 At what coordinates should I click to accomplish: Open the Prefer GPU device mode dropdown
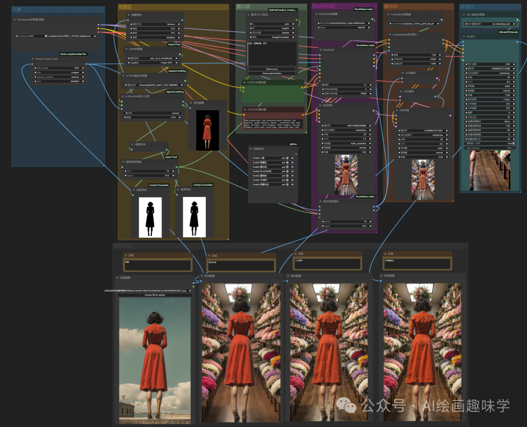point(153,63)
